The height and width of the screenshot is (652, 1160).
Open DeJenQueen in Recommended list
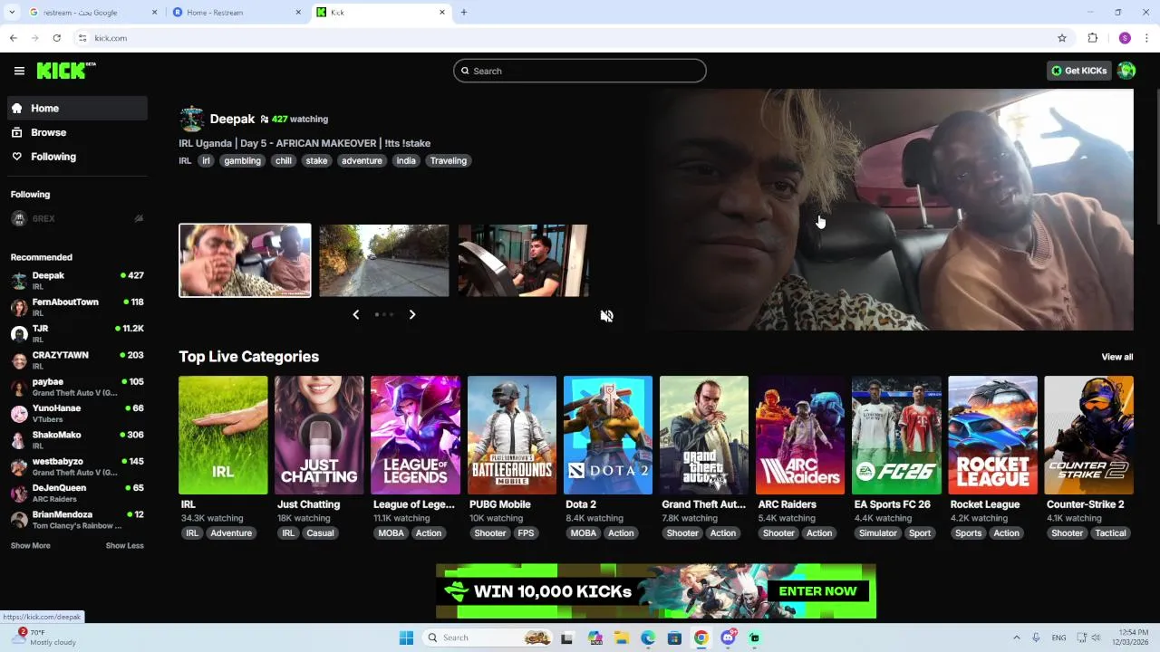(x=77, y=493)
